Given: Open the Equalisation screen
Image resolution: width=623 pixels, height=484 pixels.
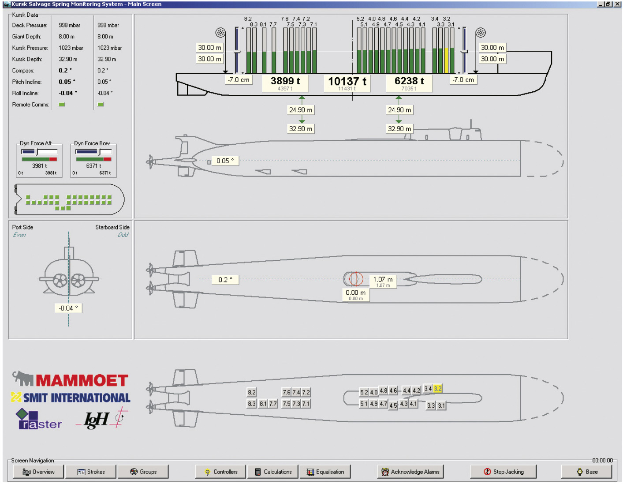Looking at the screenshot, I should click(325, 472).
